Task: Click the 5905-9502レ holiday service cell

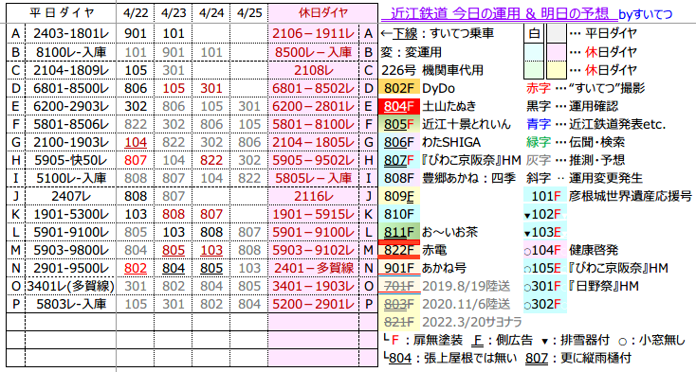Action: pyautogui.click(x=313, y=160)
